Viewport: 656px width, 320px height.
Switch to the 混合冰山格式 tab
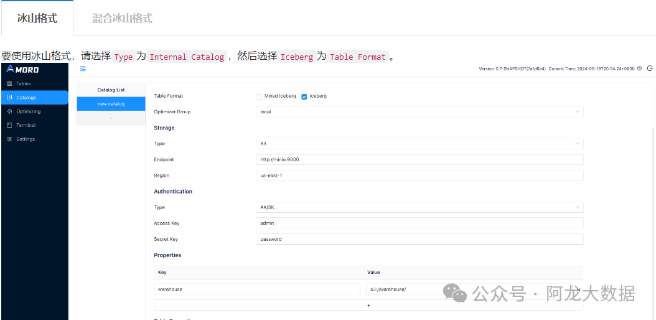click(122, 18)
